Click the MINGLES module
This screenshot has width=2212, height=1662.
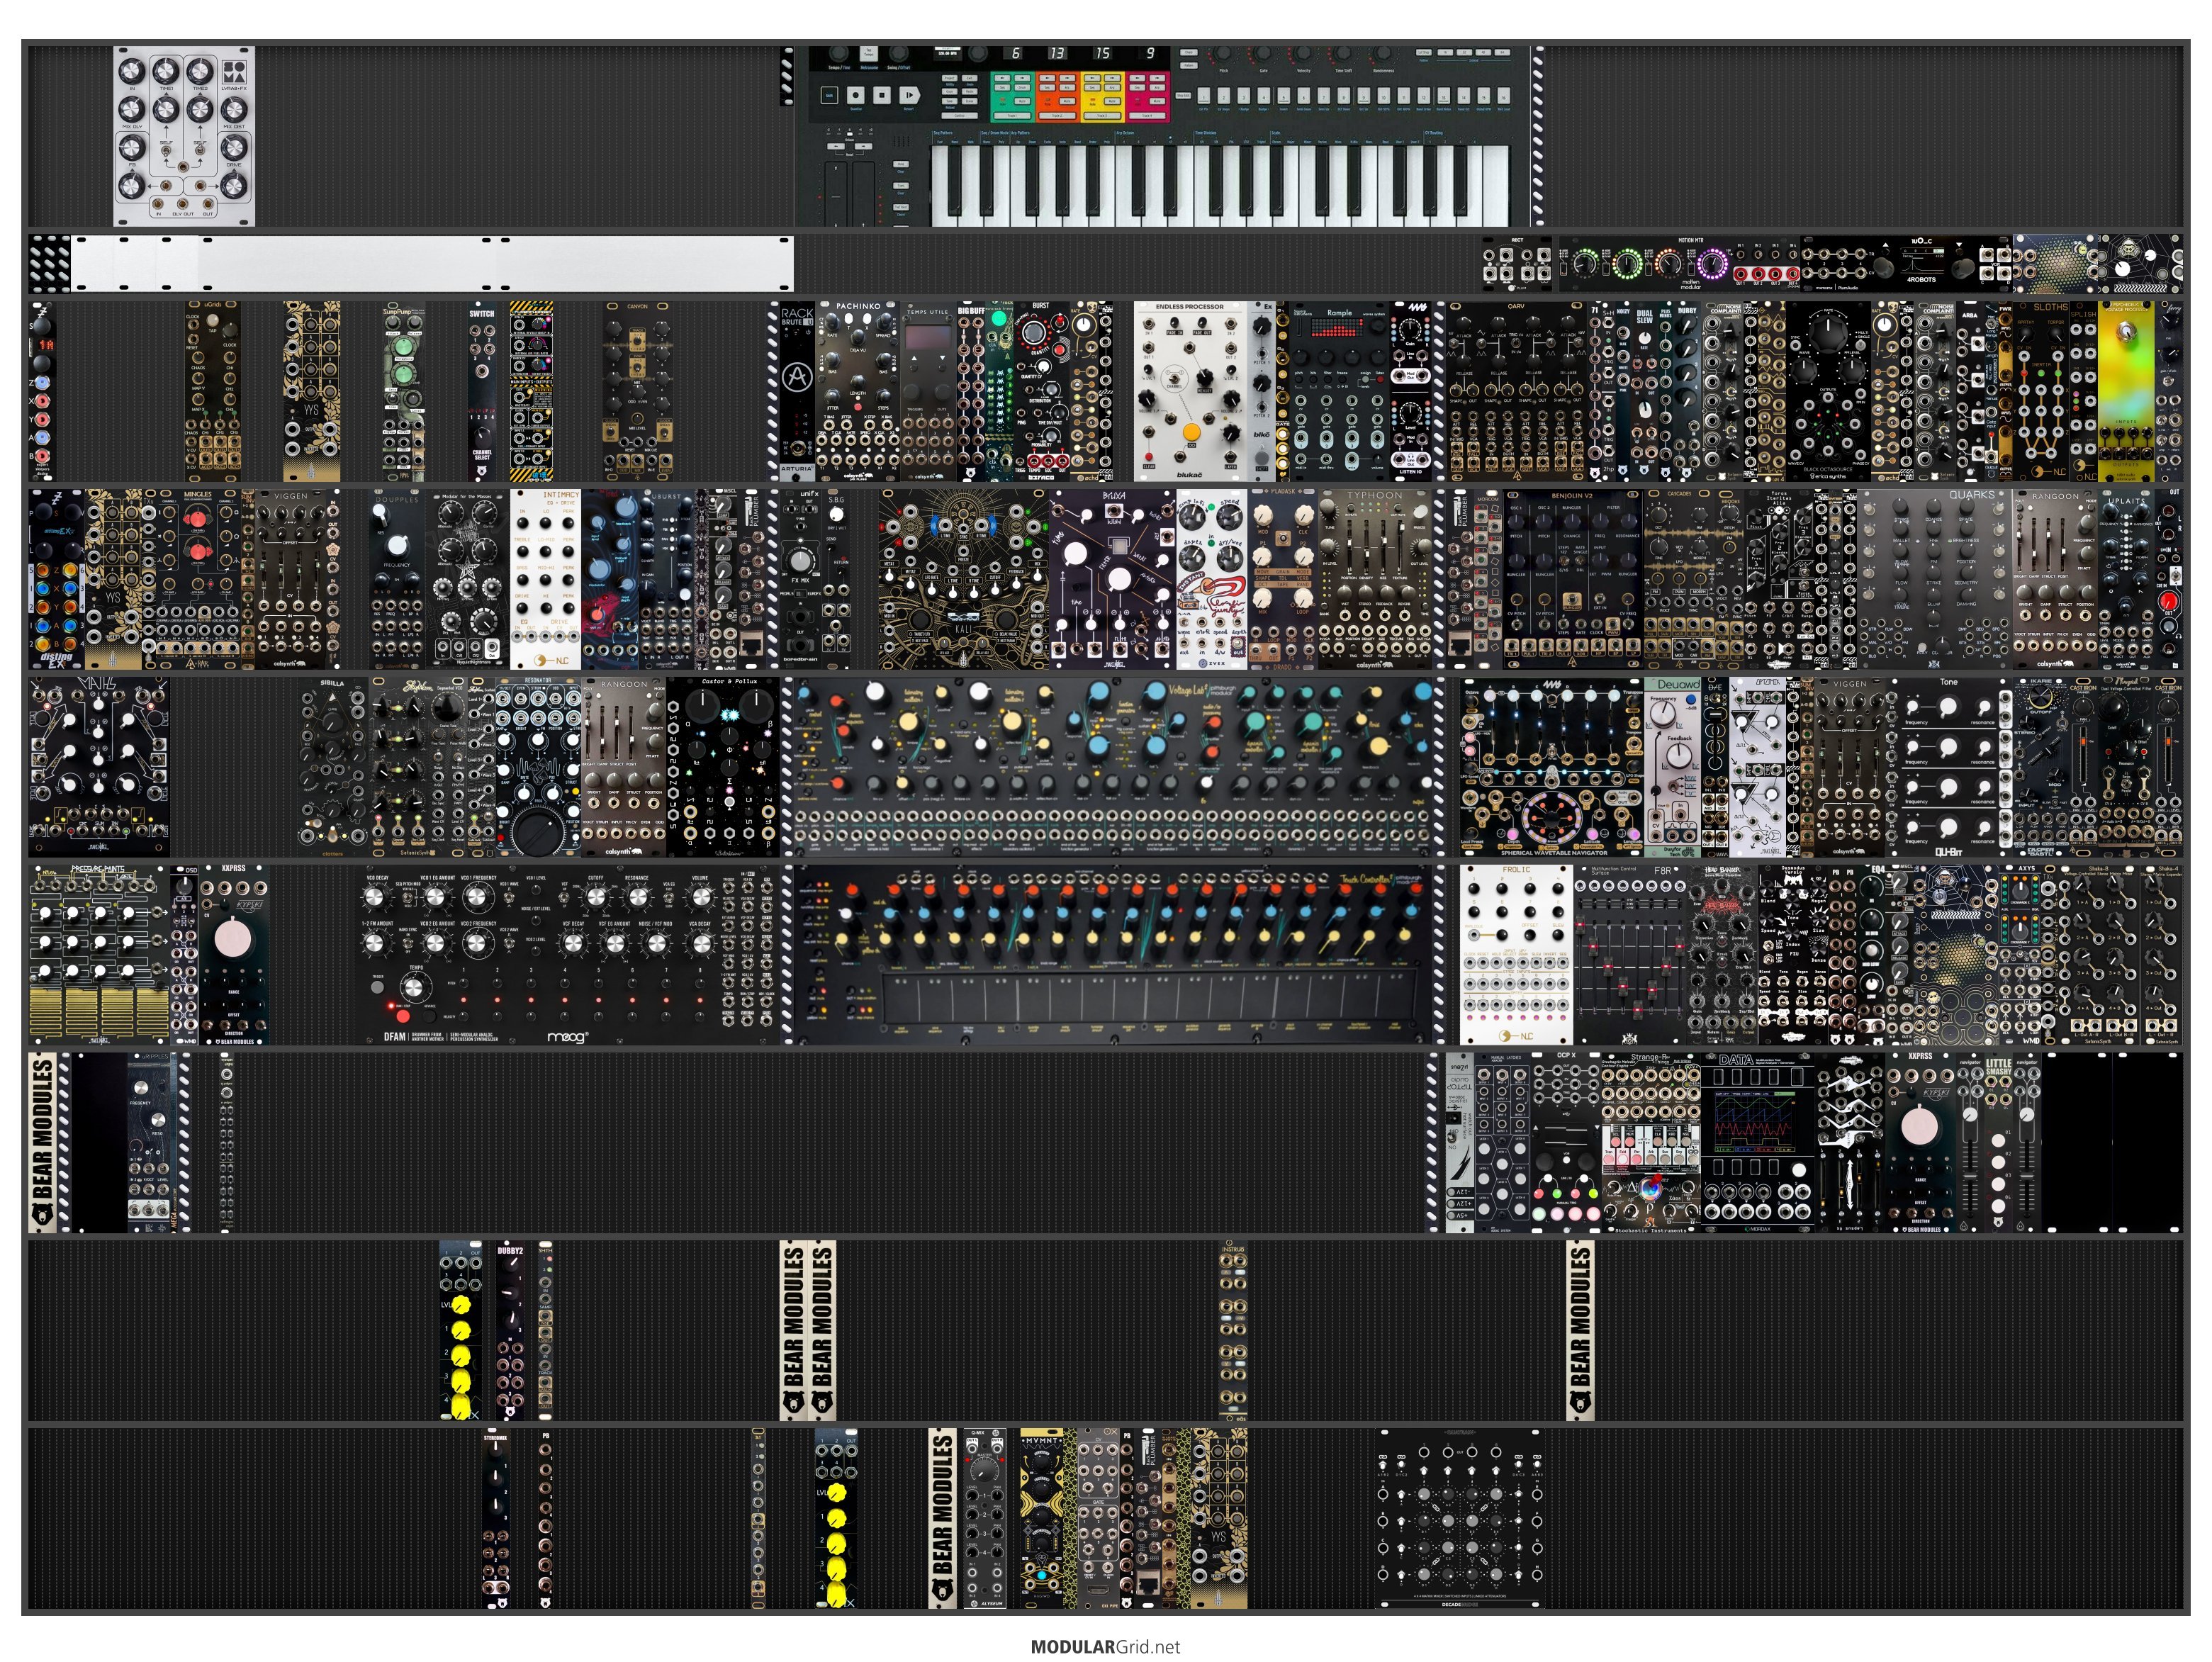pos(198,579)
